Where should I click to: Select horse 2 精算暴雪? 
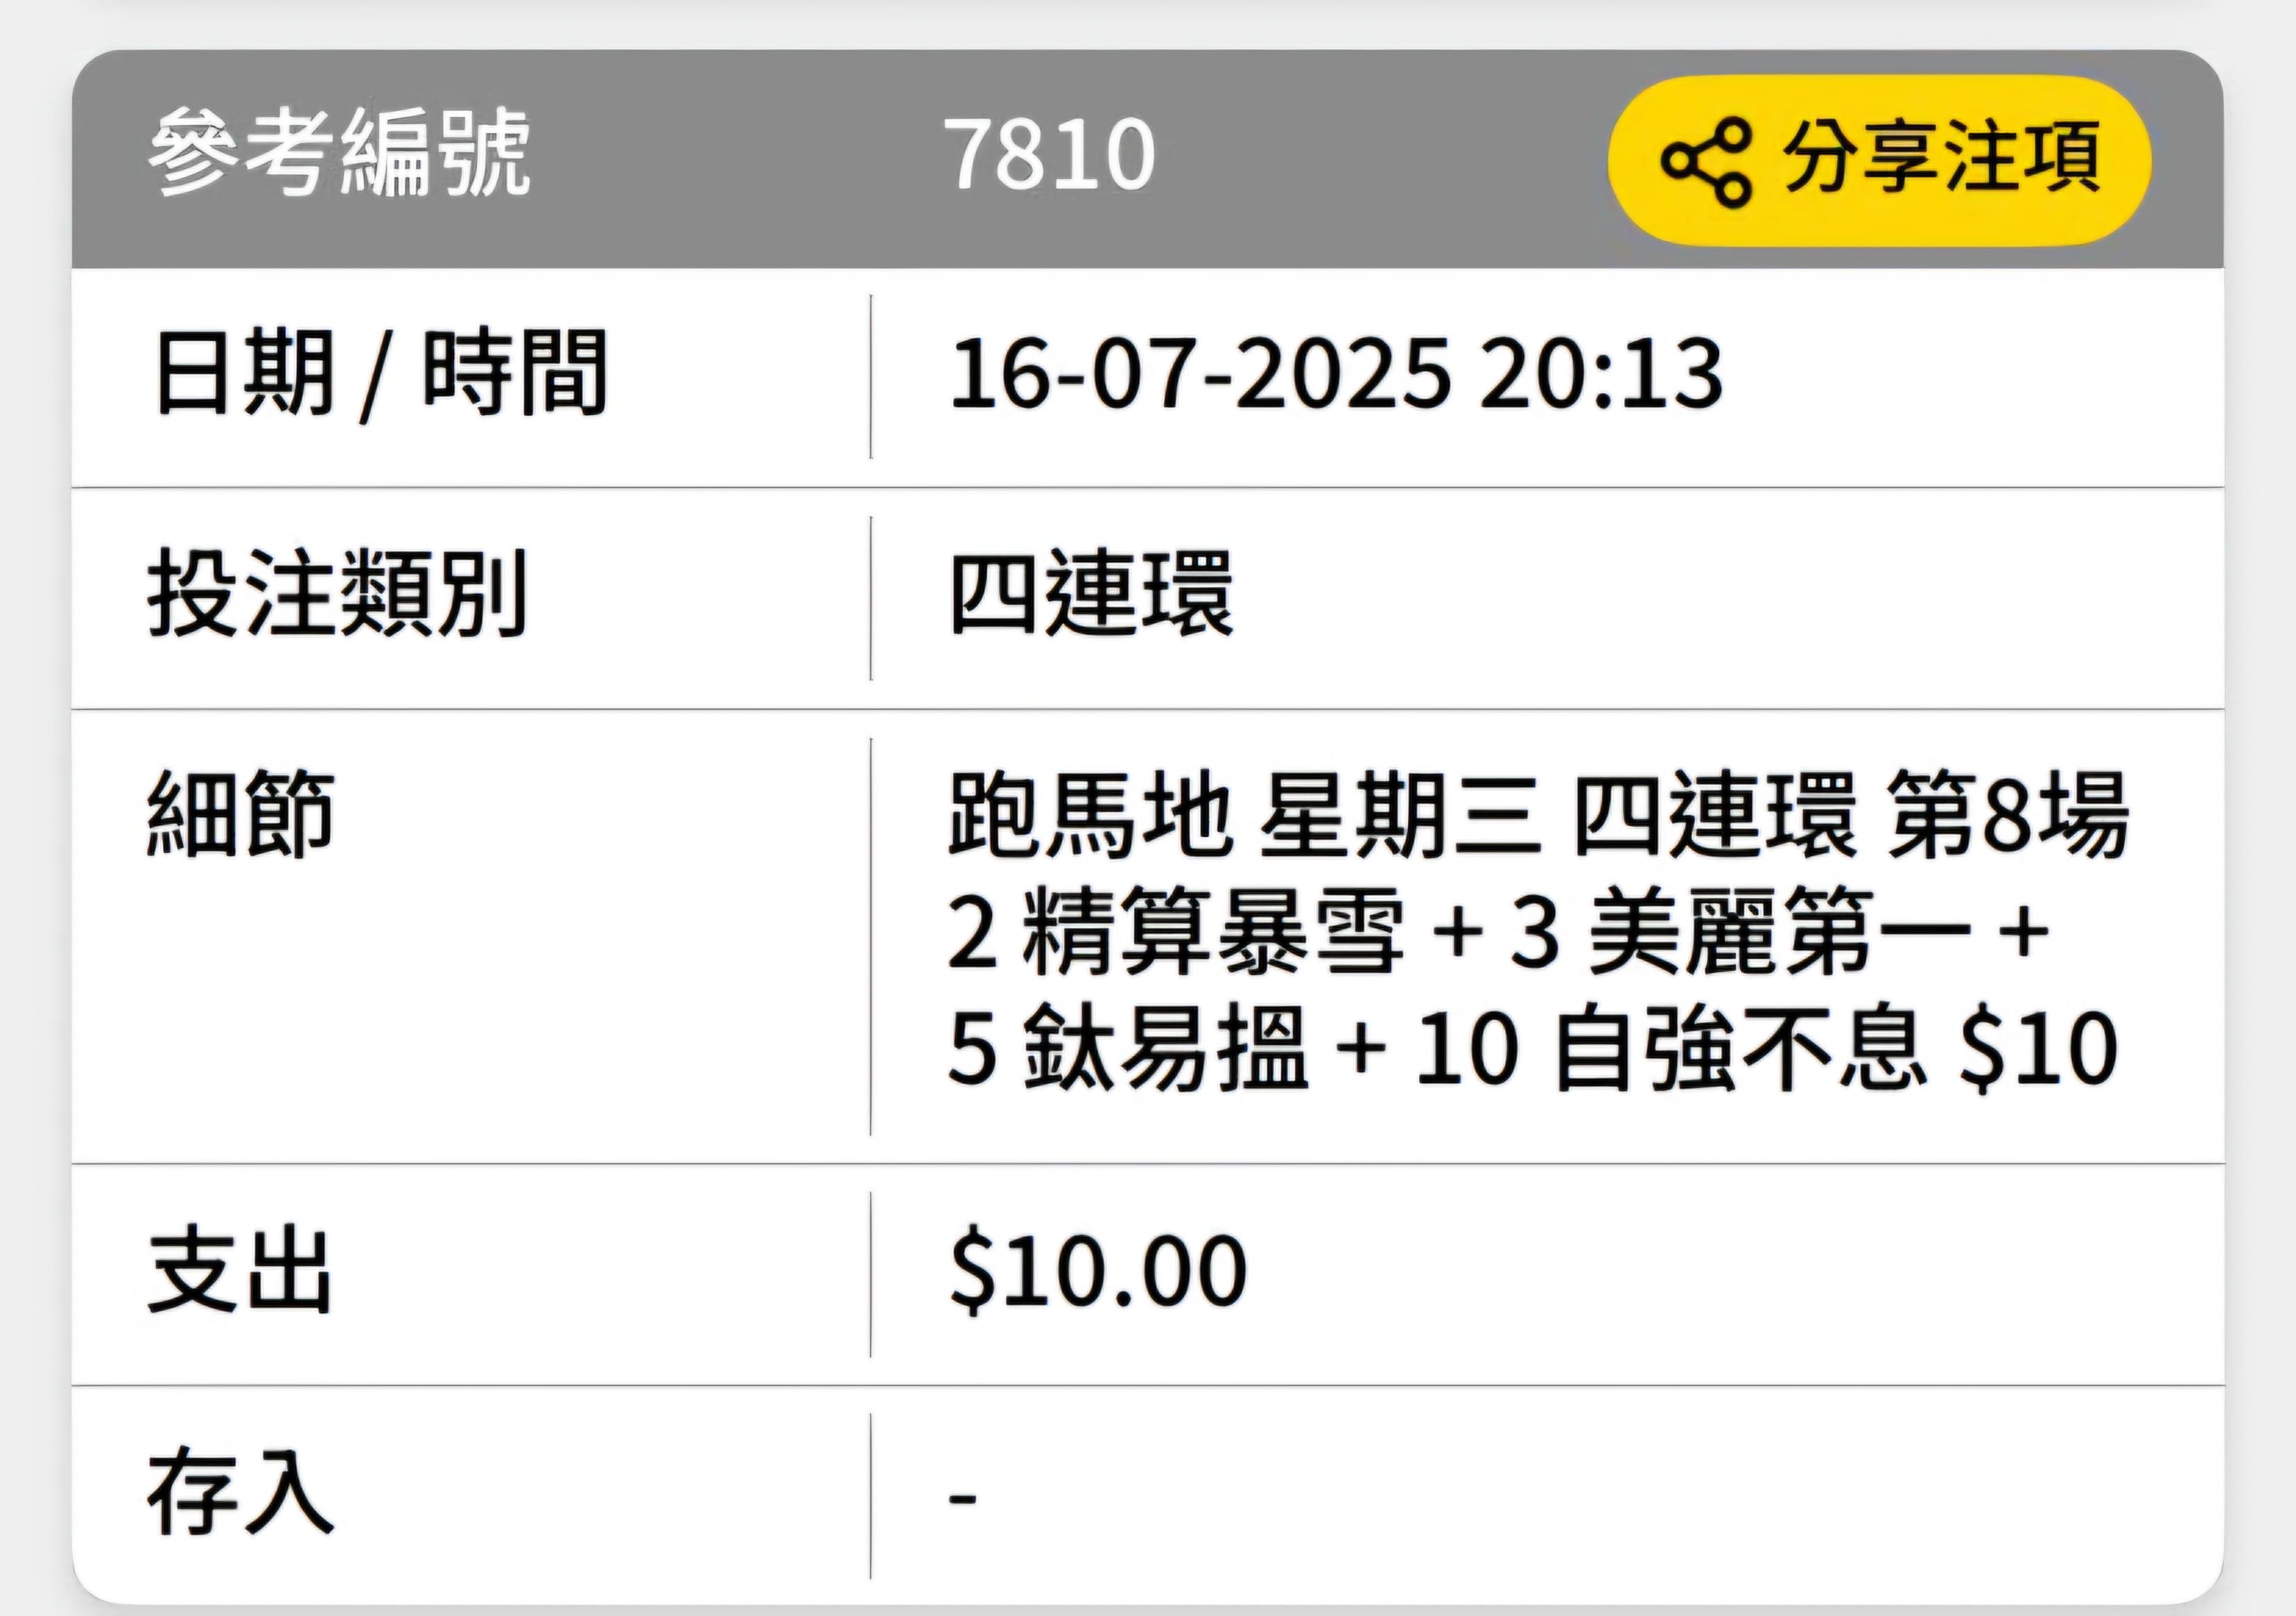1176,931
